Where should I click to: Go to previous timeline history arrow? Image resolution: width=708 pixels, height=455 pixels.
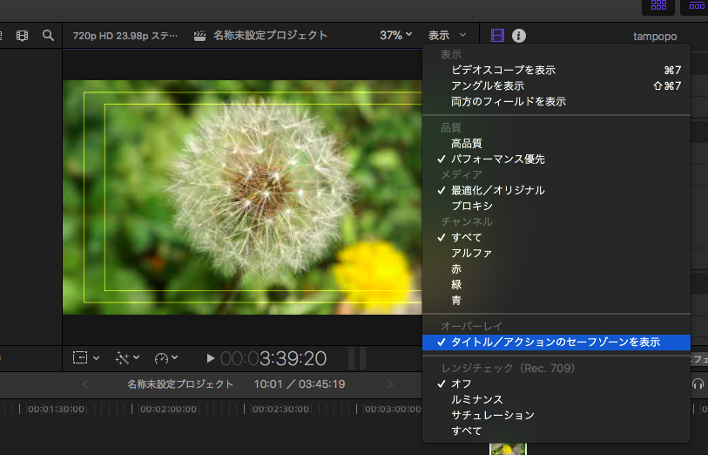84,384
